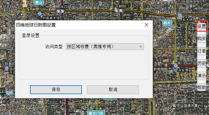This screenshot has height=115, width=209.
Task: Close the 四维地球日新图设置 dialog
Action: 147,25
